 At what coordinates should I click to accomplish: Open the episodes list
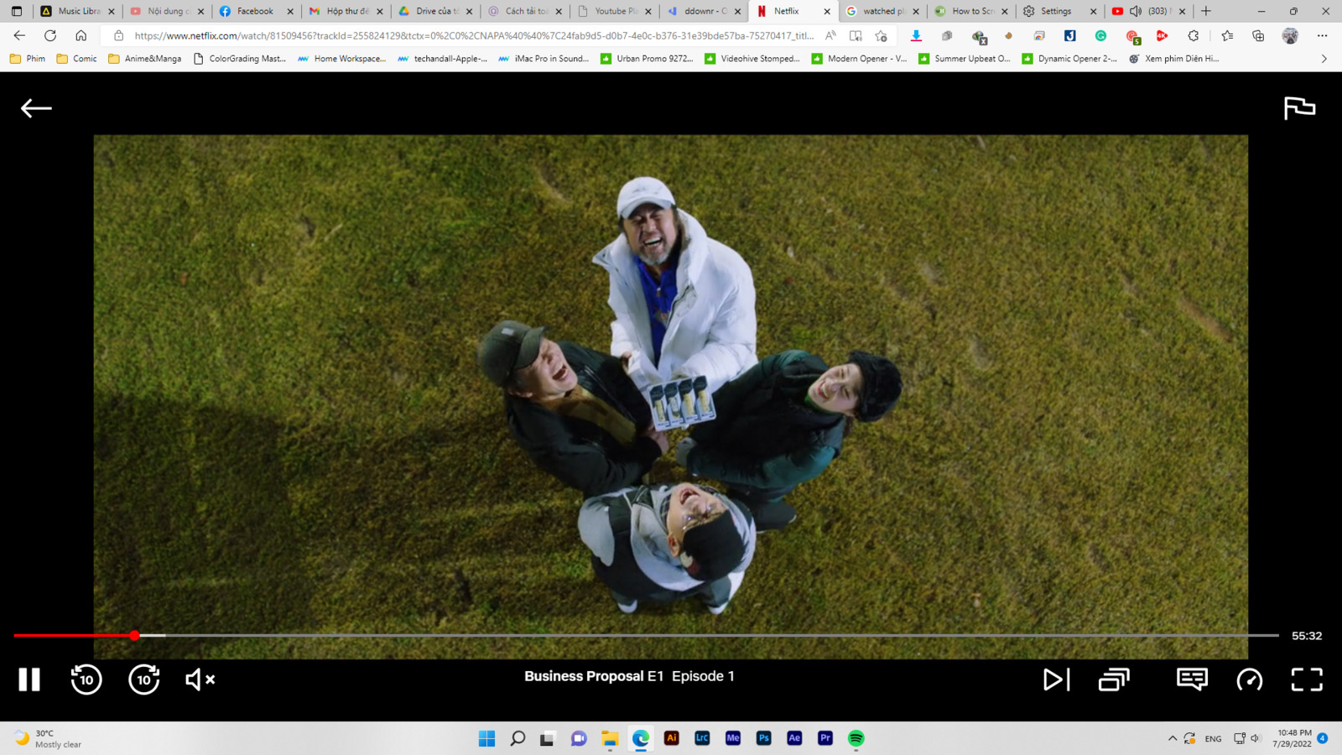click(1114, 679)
